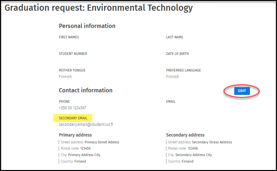Image resolution: width=277 pixels, height=171 pixels.
Task: Click the Primary address heading
Action: 75,135
